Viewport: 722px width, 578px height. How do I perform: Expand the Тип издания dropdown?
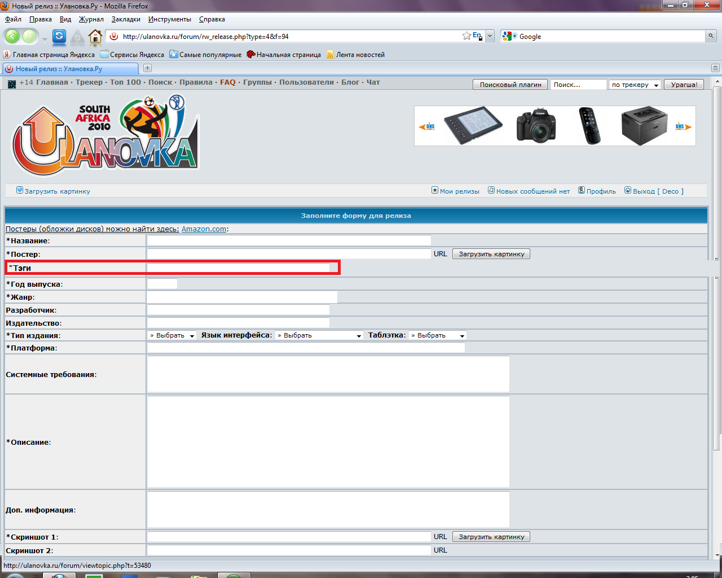coord(172,335)
